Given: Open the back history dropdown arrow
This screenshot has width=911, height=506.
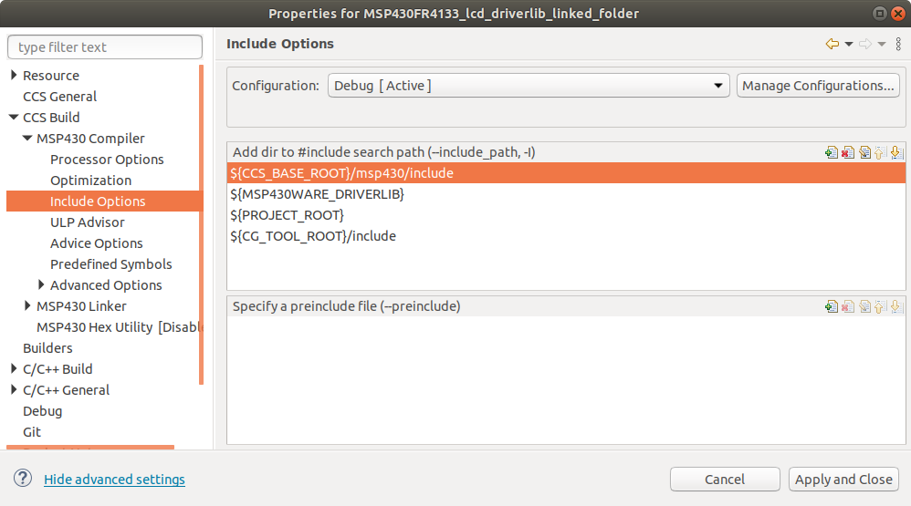Looking at the screenshot, I should coord(848,44).
